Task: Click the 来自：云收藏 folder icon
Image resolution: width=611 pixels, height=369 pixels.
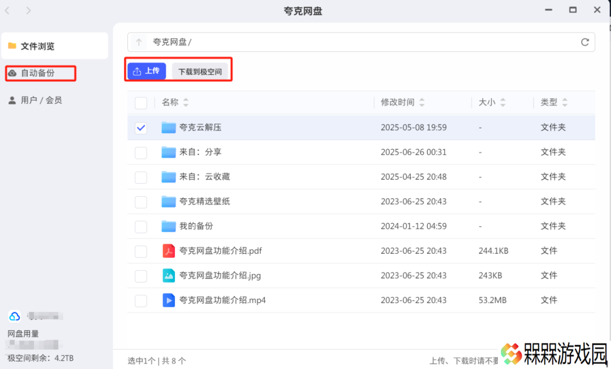Action: (169, 177)
